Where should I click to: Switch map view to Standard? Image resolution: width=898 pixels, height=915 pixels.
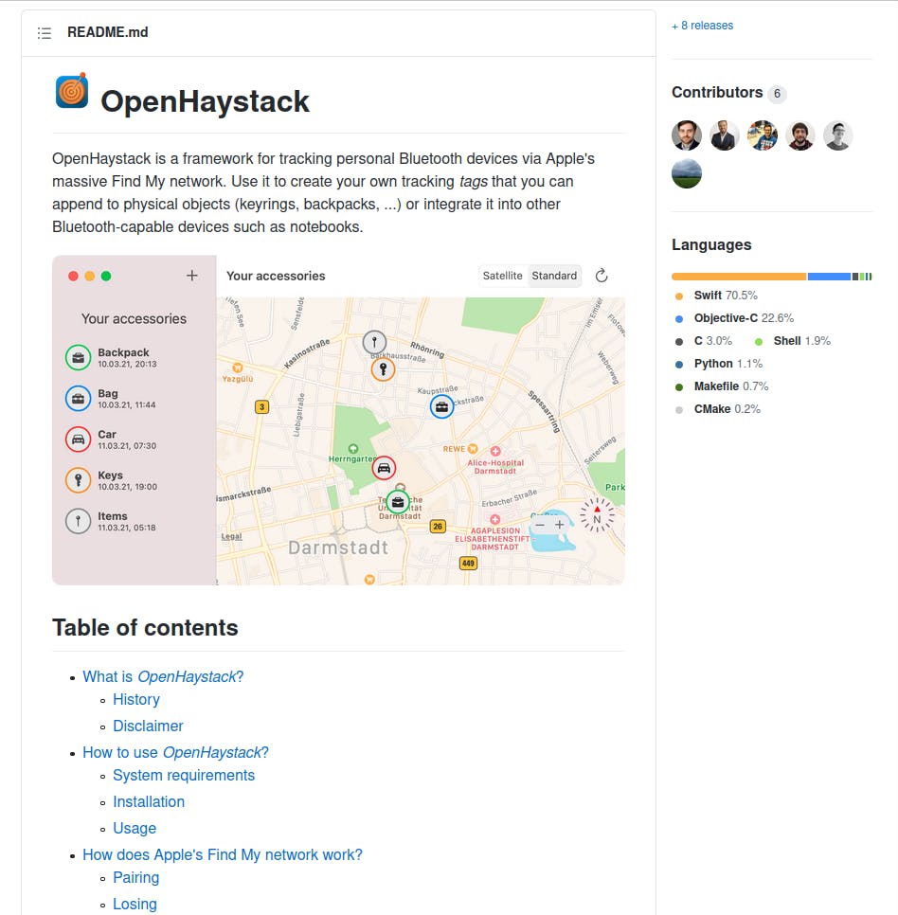tap(554, 276)
